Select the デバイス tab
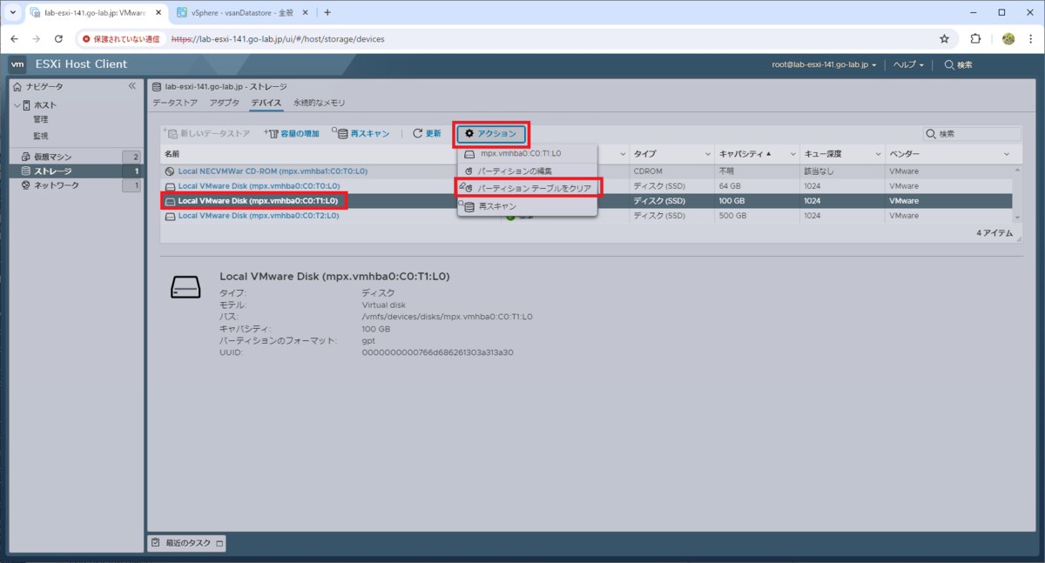 (266, 103)
